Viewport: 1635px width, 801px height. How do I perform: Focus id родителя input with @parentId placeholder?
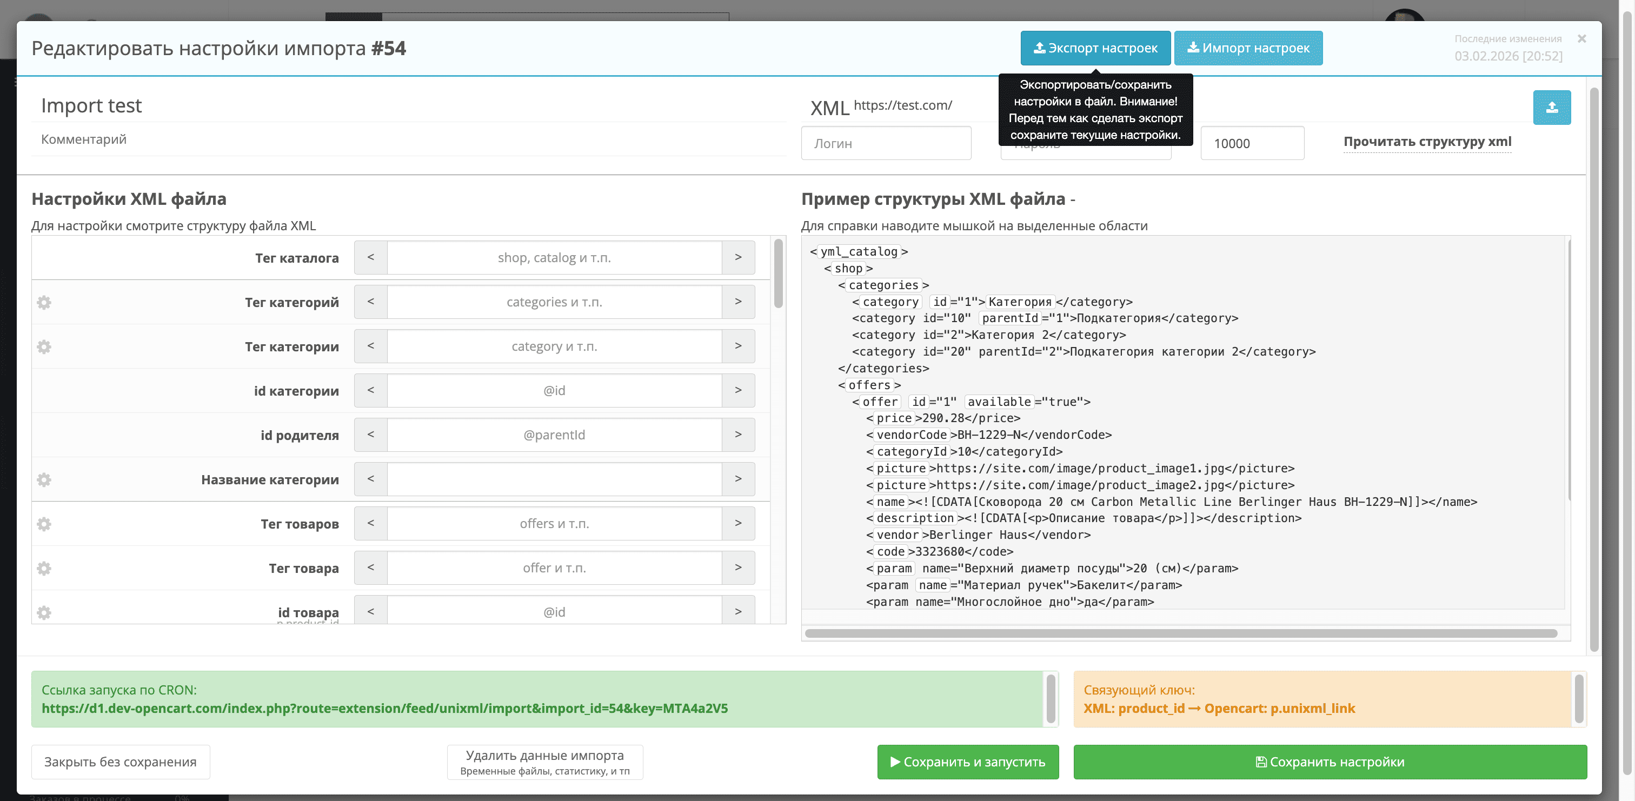(554, 435)
